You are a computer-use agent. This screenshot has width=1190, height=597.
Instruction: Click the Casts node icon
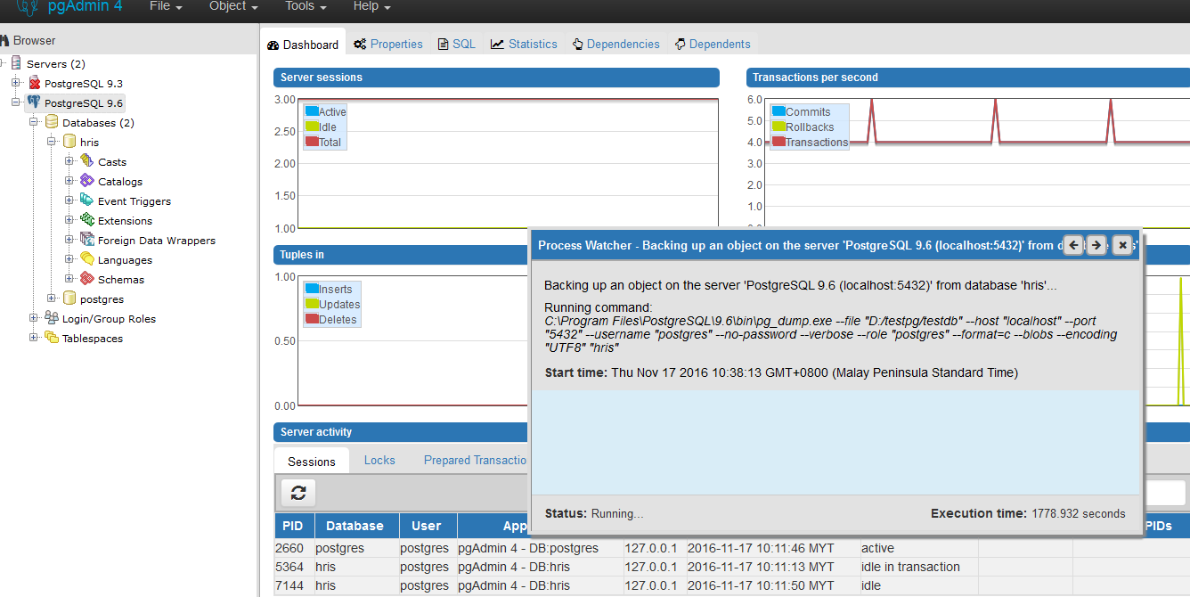(x=87, y=161)
